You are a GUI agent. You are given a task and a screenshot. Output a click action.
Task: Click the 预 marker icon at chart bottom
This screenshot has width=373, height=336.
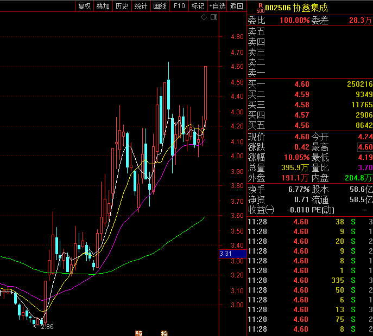click(x=138, y=333)
